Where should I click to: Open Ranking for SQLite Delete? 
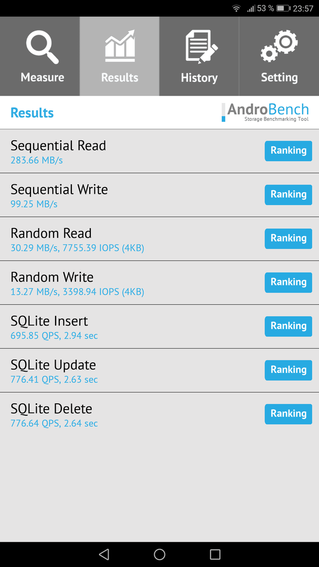(x=288, y=414)
